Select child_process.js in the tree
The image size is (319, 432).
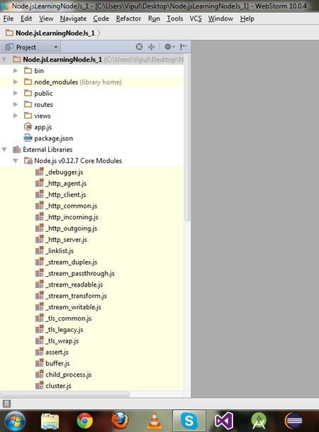point(69,375)
